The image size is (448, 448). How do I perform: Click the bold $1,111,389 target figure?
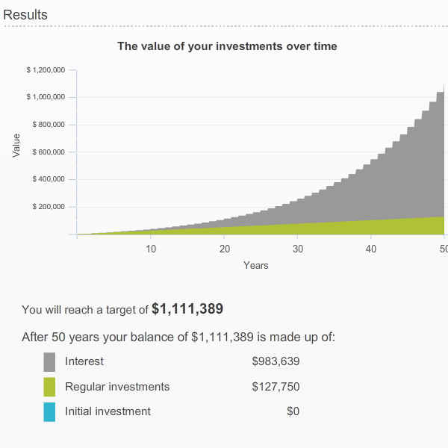(187, 309)
